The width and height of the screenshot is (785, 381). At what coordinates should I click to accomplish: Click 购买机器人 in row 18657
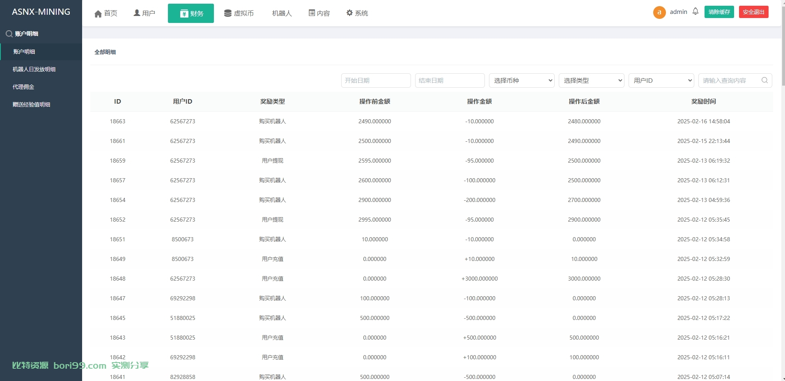coord(273,180)
